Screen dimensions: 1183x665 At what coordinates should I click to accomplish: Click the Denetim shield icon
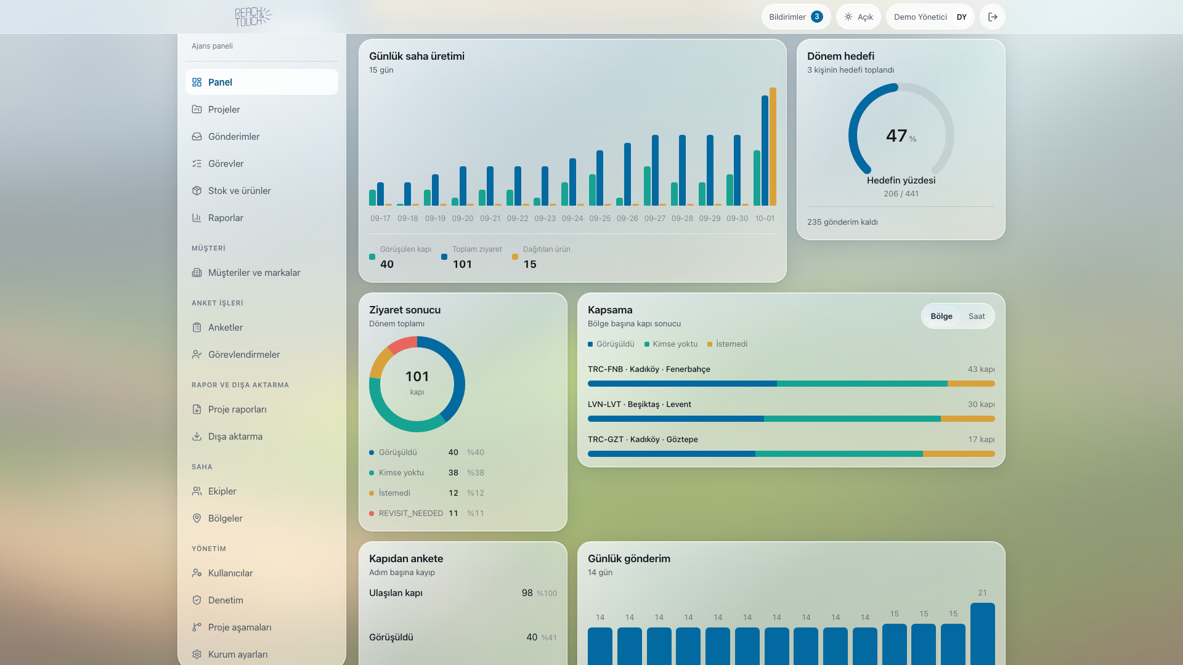[x=197, y=600]
